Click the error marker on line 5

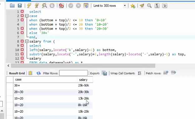tap(22, 28)
